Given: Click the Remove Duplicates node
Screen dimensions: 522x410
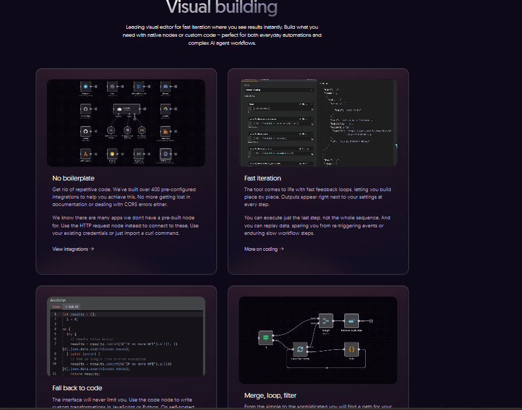Looking at the screenshot, I should [351, 321].
